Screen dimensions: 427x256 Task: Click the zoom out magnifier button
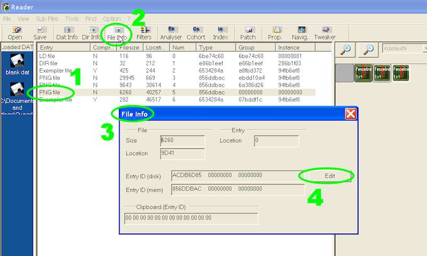pos(368,50)
